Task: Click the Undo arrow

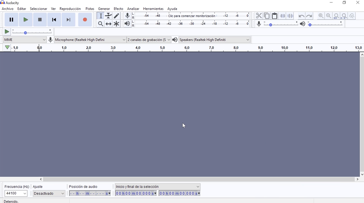Action: (301, 16)
